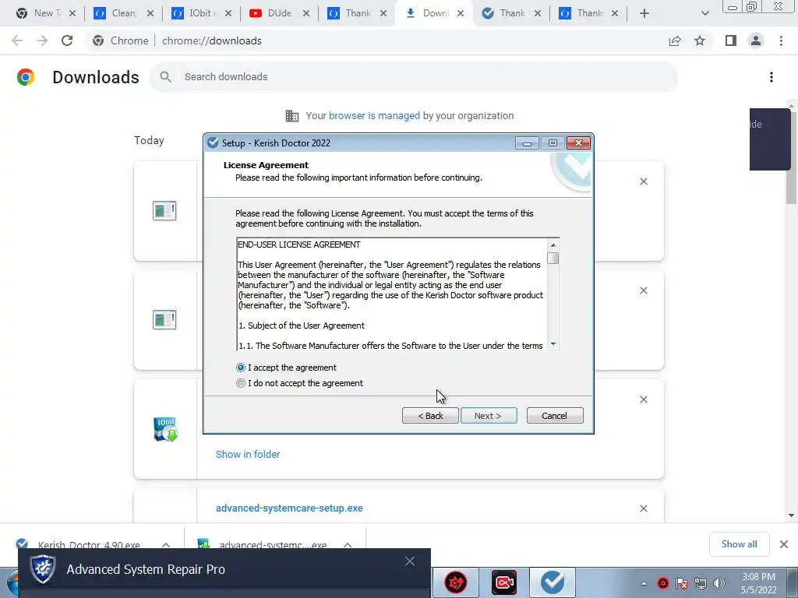The height and width of the screenshot is (598, 798).
Task: Remove advanced-systemcare-setup.exe entry from list
Action: tap(643, 508)
